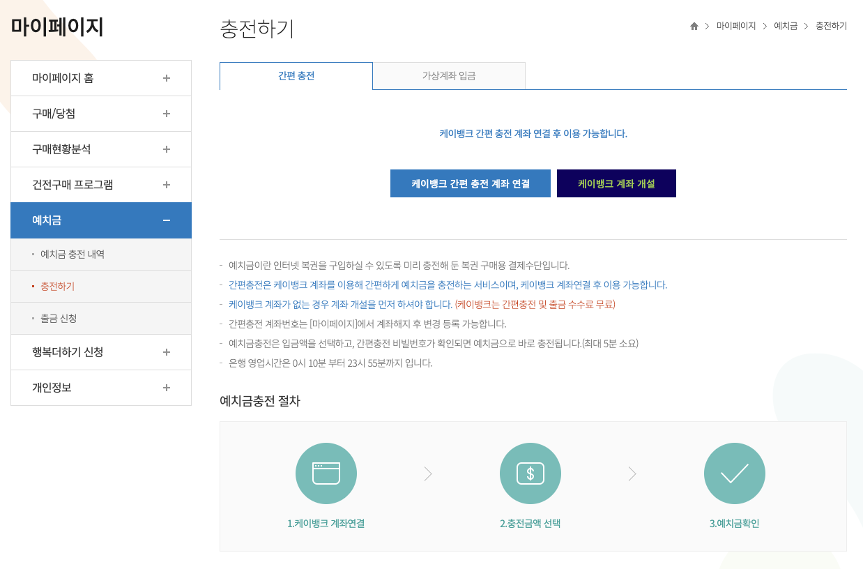Open 행복더하기 신청 menu label
863x569 pixels.
[x=68, y=352]
